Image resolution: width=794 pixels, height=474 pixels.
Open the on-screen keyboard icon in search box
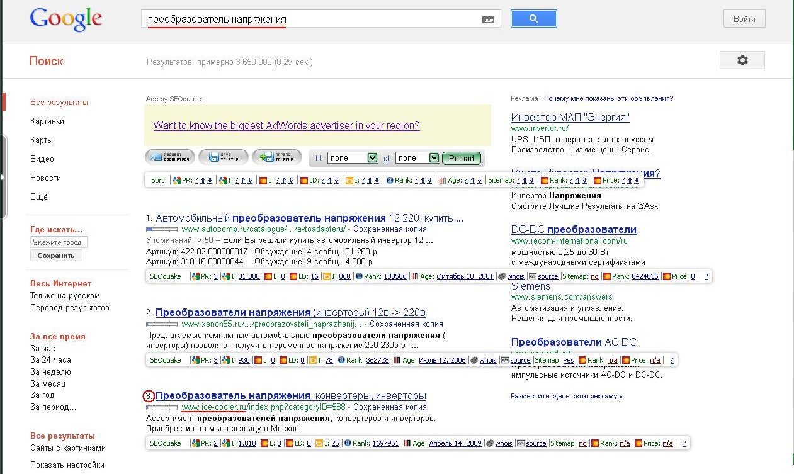488,20
